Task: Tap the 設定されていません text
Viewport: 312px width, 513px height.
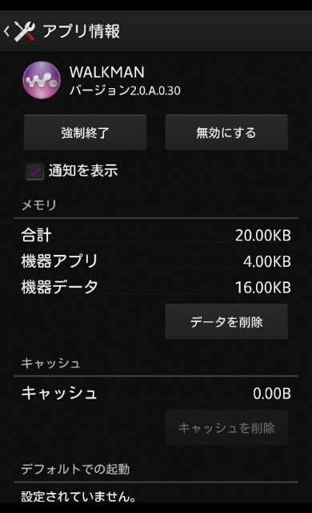Action: click(x=78, y=497)
